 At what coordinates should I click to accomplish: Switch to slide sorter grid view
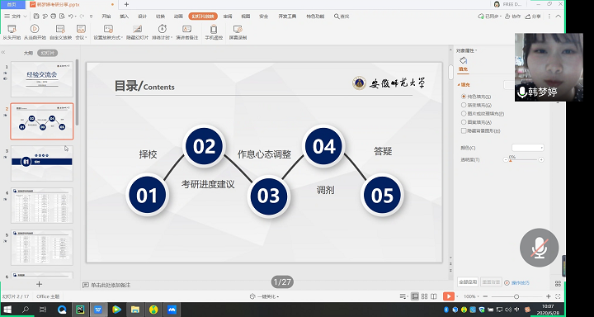tap(424, 296)
